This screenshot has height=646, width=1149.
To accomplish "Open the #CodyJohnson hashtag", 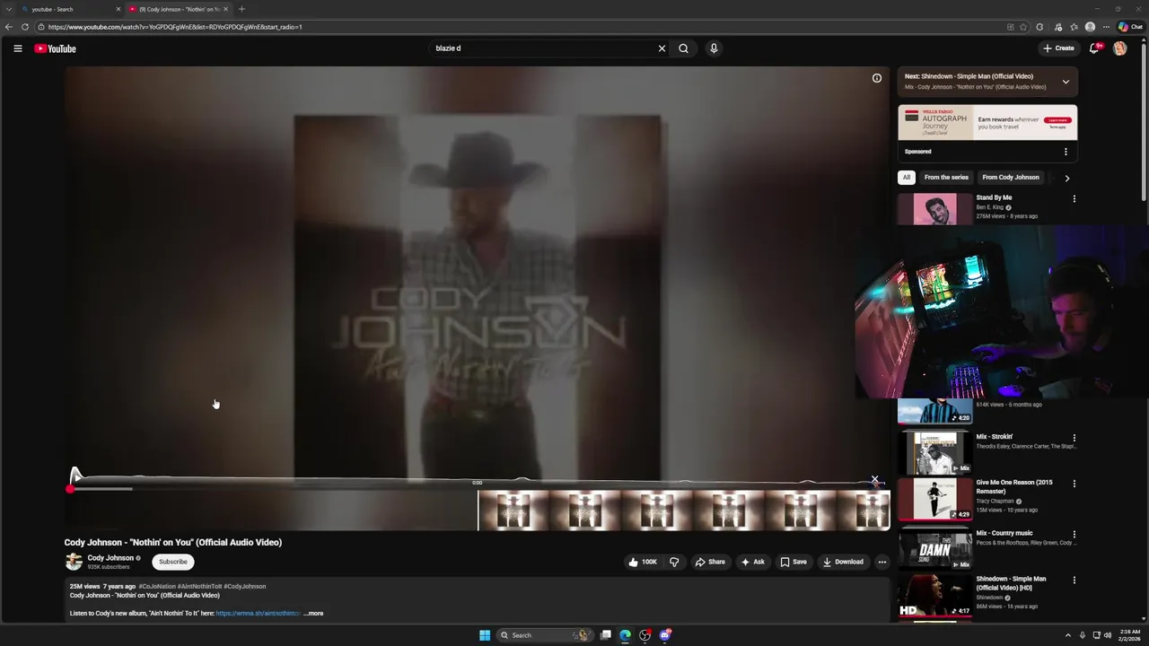I will [244, 586].
